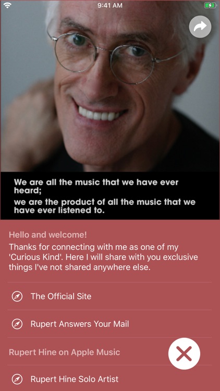Click compass icon beside Rupert Answers Your Mail
This screenshot has height=391, width=220.
tap(17, 324)
